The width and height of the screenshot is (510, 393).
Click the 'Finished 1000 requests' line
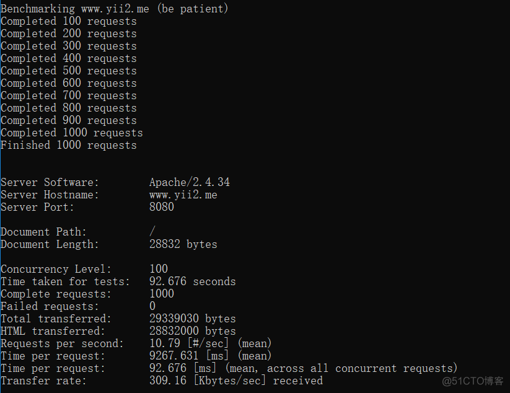coord(69,145)
